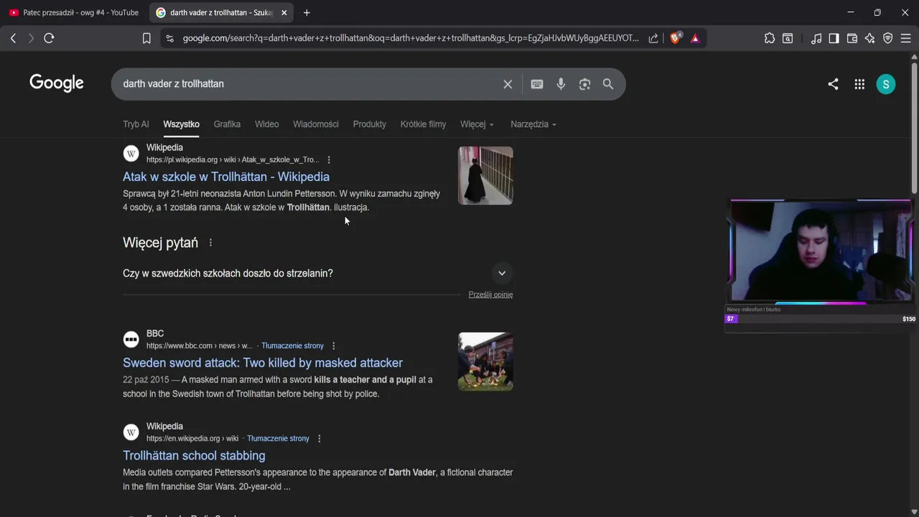Open Brave Rewards triangle icon

(695, 38)
